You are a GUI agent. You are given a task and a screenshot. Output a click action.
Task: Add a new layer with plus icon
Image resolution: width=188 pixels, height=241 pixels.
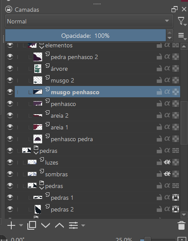(x=11, y=225)
